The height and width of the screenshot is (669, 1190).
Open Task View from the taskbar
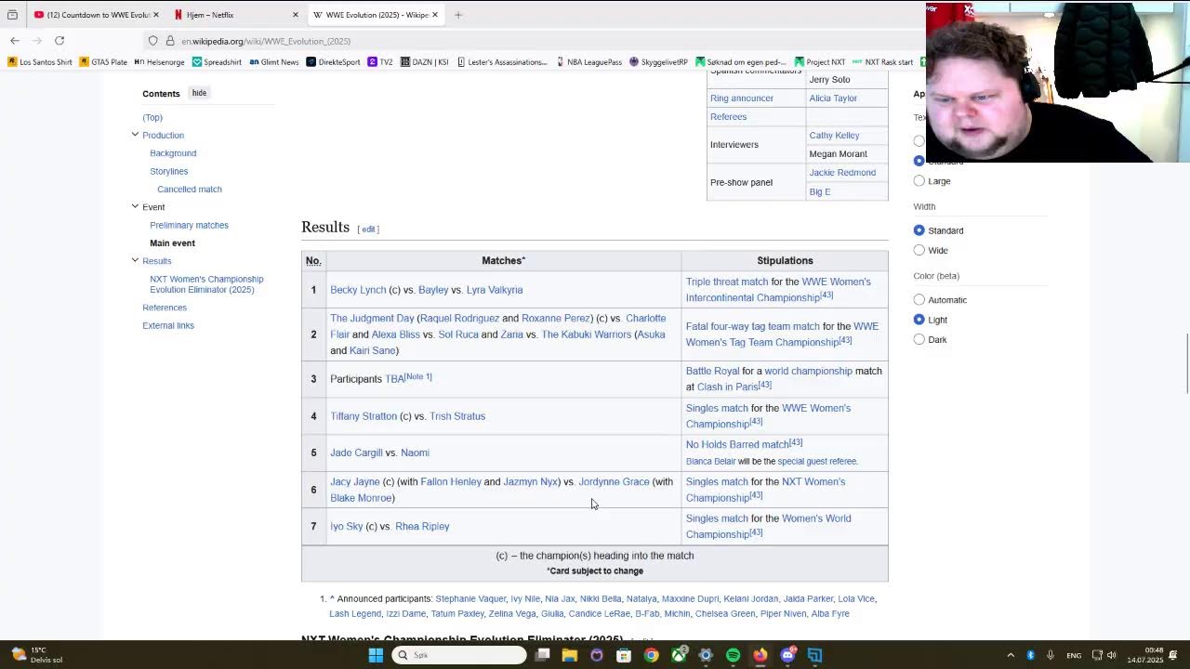[x=543, y=655]
